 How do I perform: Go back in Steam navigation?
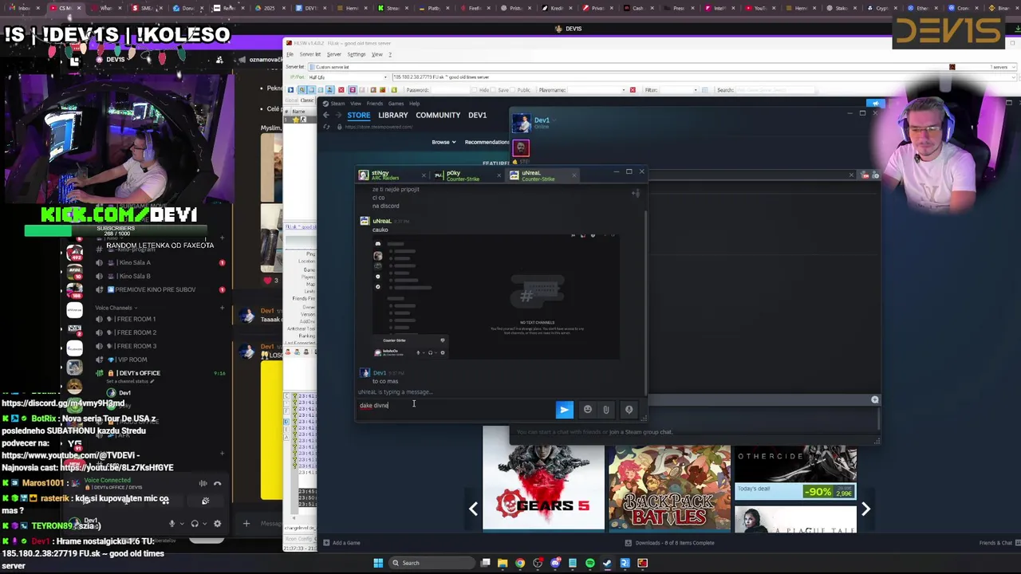pyautogui.click(x=325, y=115)
